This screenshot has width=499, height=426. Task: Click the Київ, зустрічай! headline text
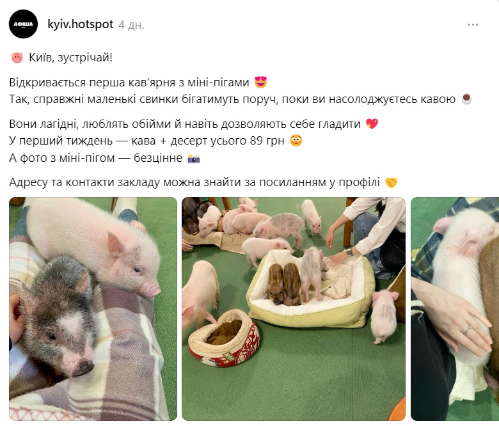click(x=70, y=58)
